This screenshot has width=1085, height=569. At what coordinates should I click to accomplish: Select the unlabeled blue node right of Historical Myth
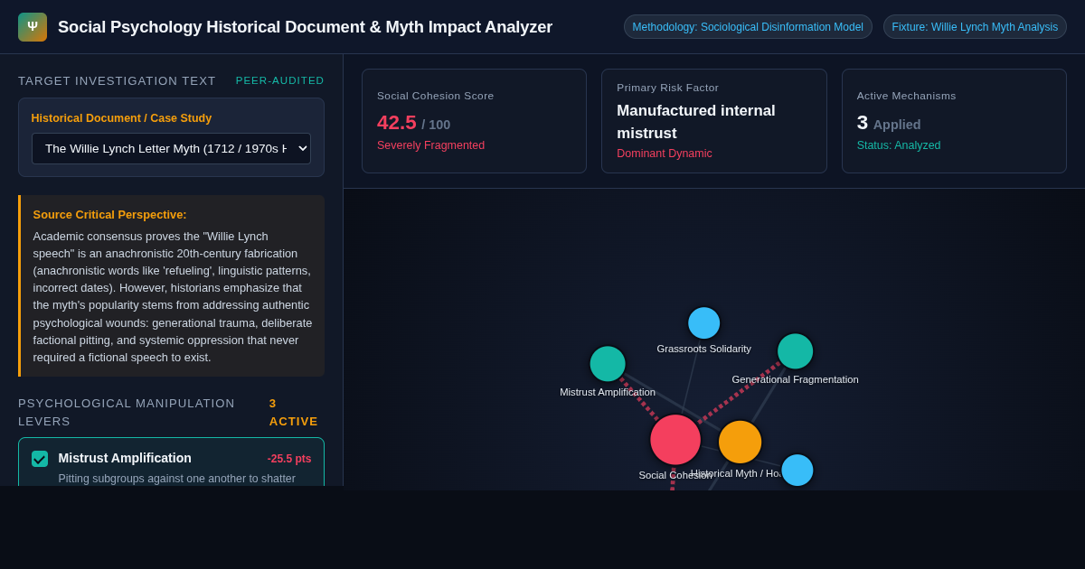(x=797, y=471)
